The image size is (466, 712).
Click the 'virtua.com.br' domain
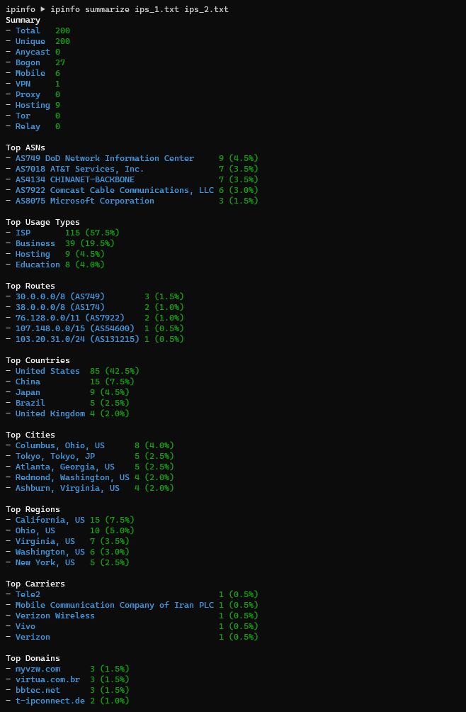point(47,679)
